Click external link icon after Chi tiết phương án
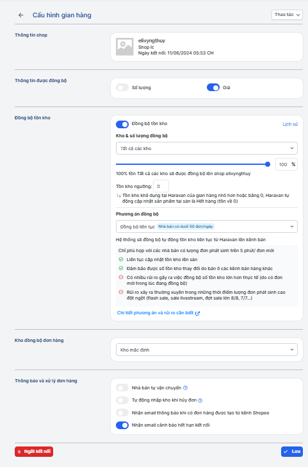 [x=197, y=313]
